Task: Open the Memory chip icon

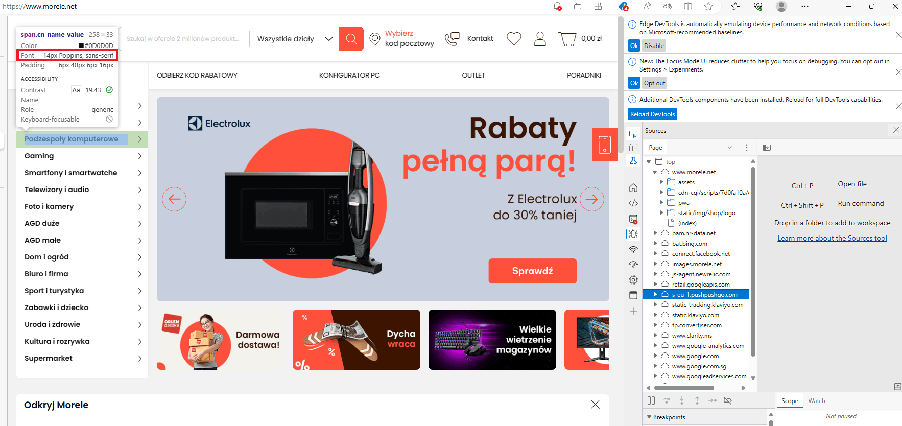Action: click(633, 280)
